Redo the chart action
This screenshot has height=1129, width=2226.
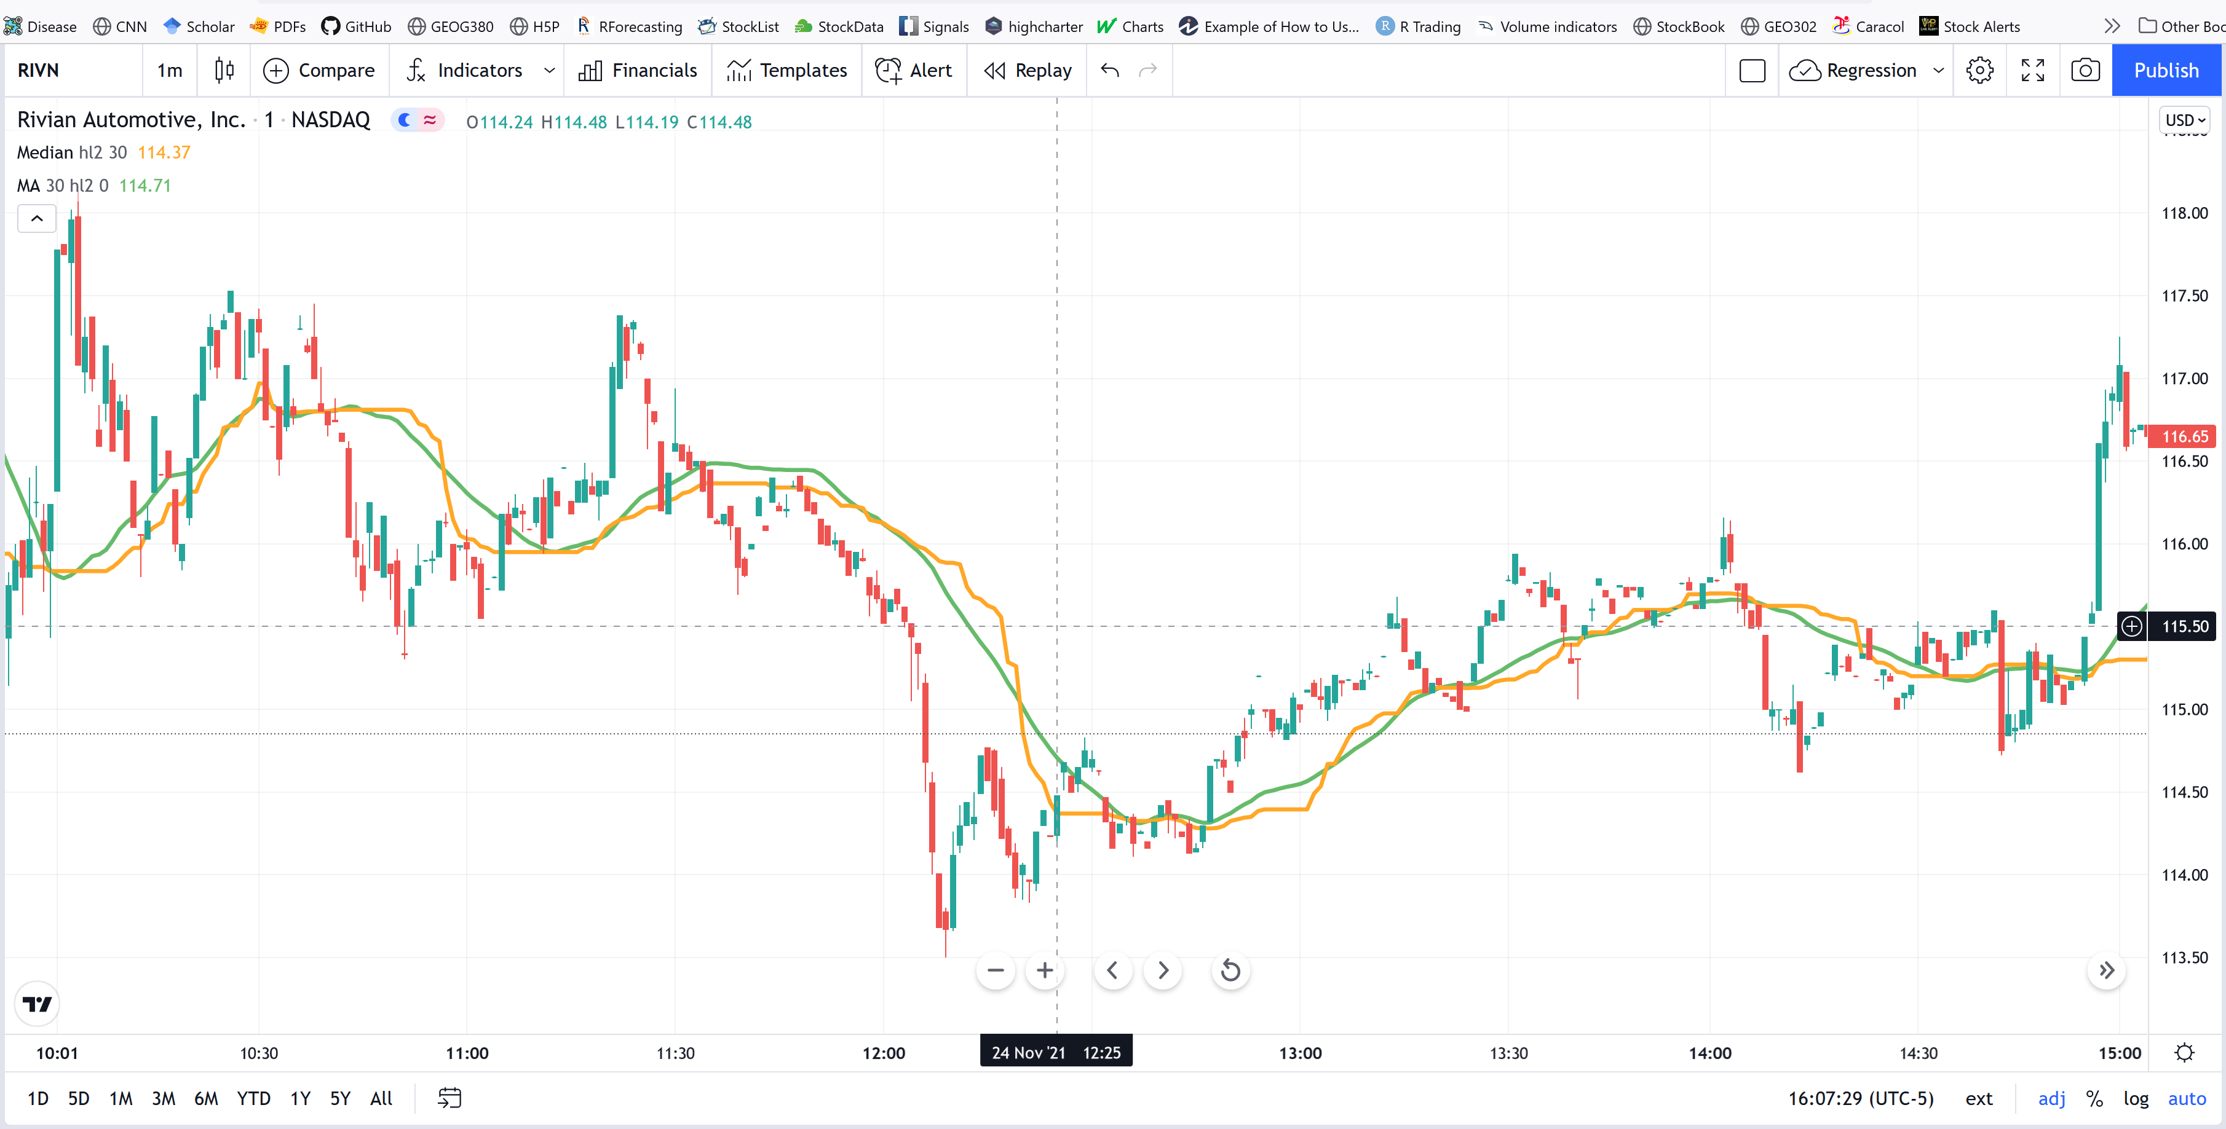[x=1147, y=70]
